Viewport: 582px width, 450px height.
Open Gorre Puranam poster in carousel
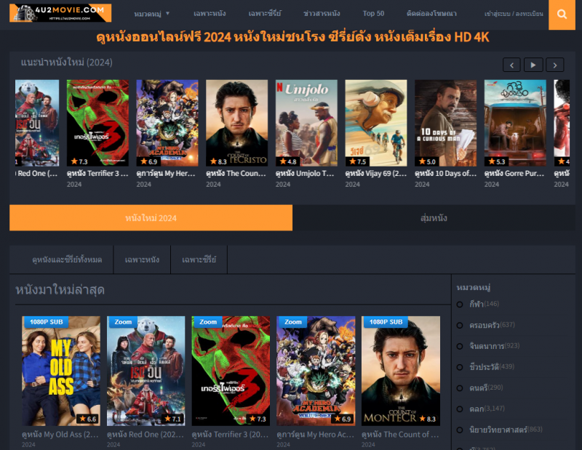(515, 123)
